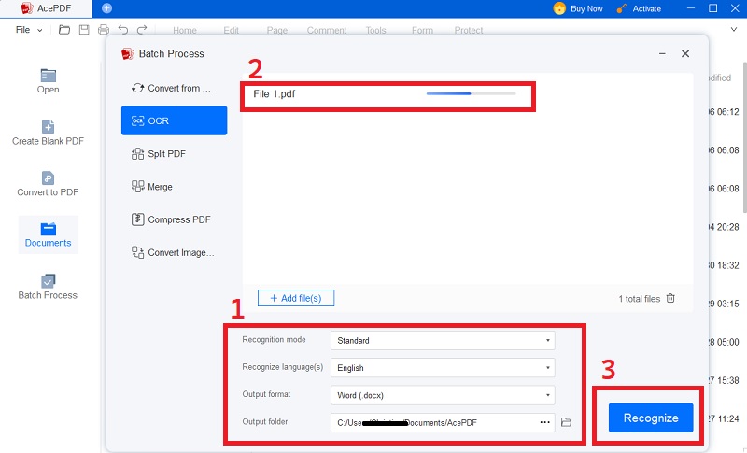Choose the Merge option
Viewport: 747px width, 453px height.
[x=174, y=187]
